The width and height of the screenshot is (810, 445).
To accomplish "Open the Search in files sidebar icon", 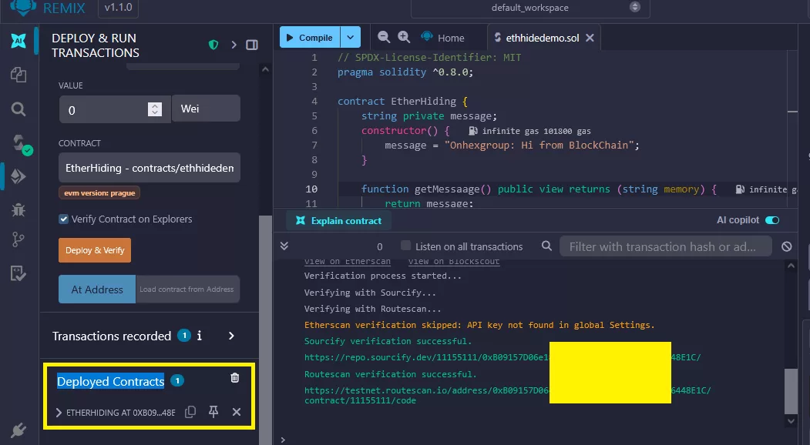I will pyautogui.click(x=18, y=109).
